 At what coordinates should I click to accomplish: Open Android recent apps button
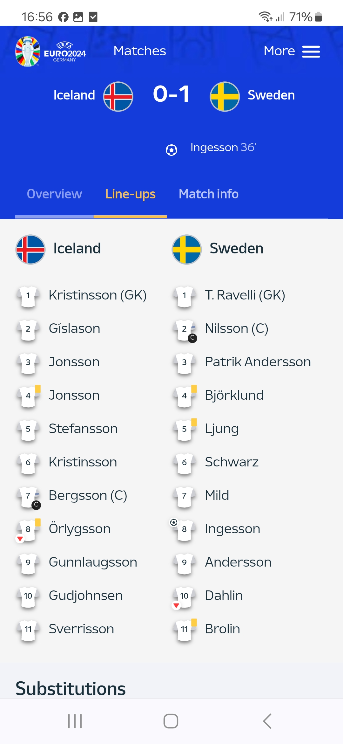click(x=75, y=721)
